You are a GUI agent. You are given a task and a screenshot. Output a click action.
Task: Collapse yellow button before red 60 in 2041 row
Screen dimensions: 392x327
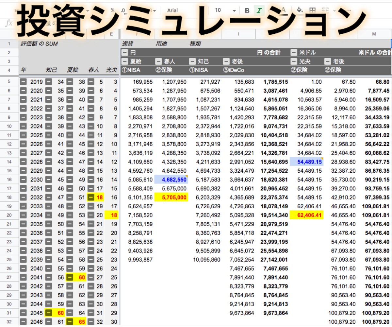coord(70,277)
